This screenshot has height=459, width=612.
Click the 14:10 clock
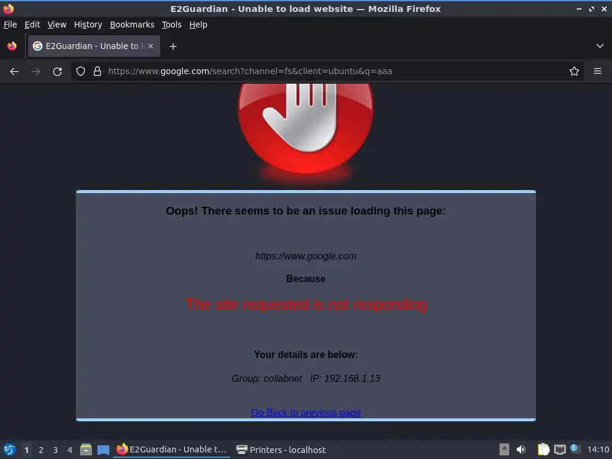click(598, 449)
